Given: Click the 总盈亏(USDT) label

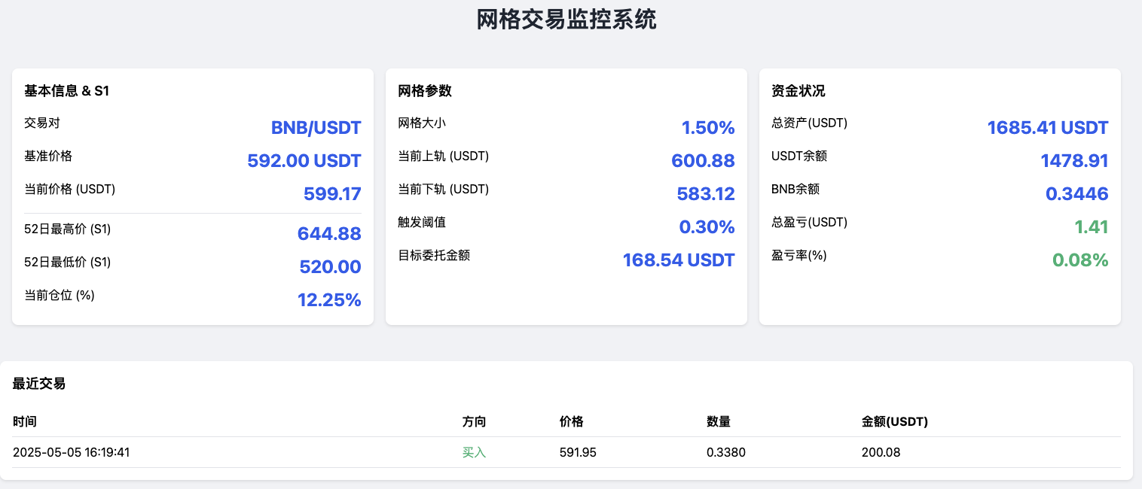Looking at the screenshot, I should [810, 222].
